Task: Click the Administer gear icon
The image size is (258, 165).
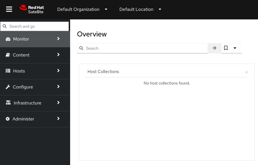Action: coord(8,119)
